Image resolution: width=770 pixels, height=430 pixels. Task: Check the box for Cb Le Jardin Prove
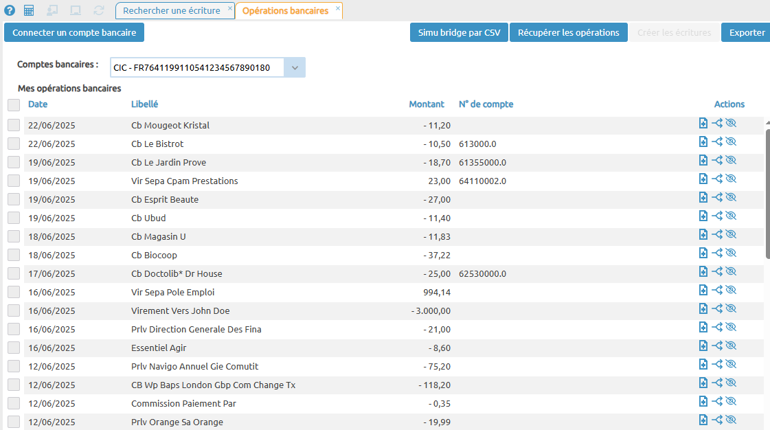click(14, 162)
